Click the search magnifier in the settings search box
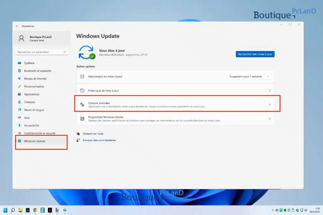This screenshot has height=215, width=323. 65,52
